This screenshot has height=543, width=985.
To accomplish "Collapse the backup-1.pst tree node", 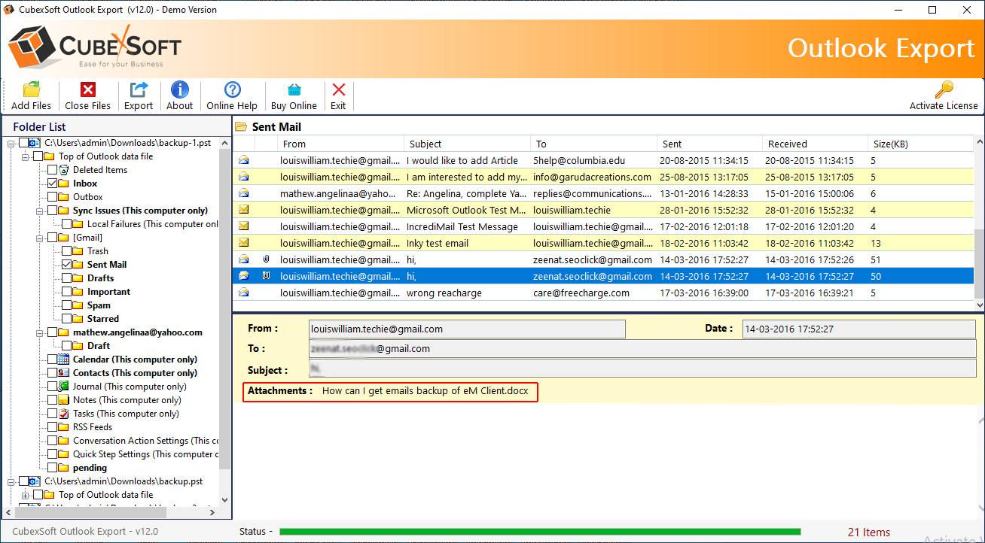I will click(11, 143).
